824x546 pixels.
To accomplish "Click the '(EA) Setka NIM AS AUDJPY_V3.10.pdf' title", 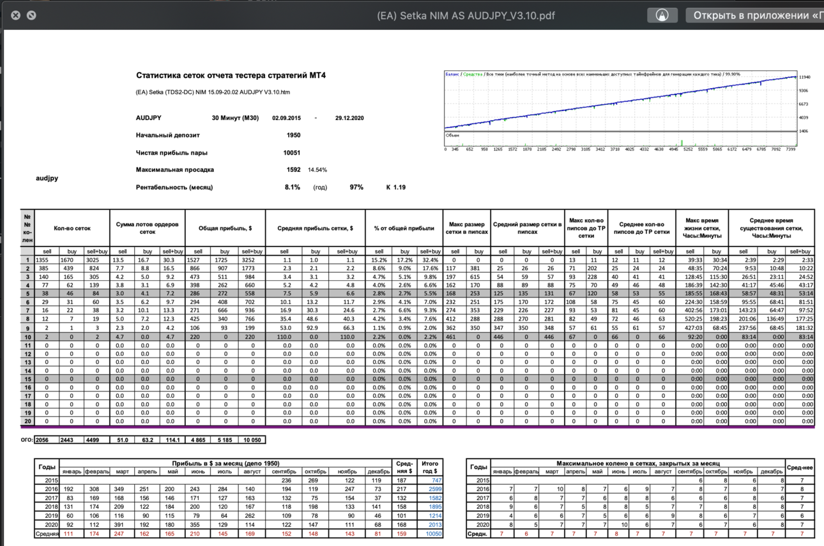I will [x=466, y=15].
